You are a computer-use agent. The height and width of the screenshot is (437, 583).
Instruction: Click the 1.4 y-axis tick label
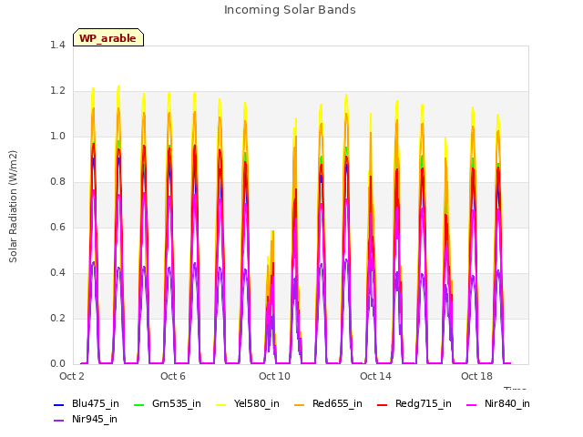click(57, 45)
